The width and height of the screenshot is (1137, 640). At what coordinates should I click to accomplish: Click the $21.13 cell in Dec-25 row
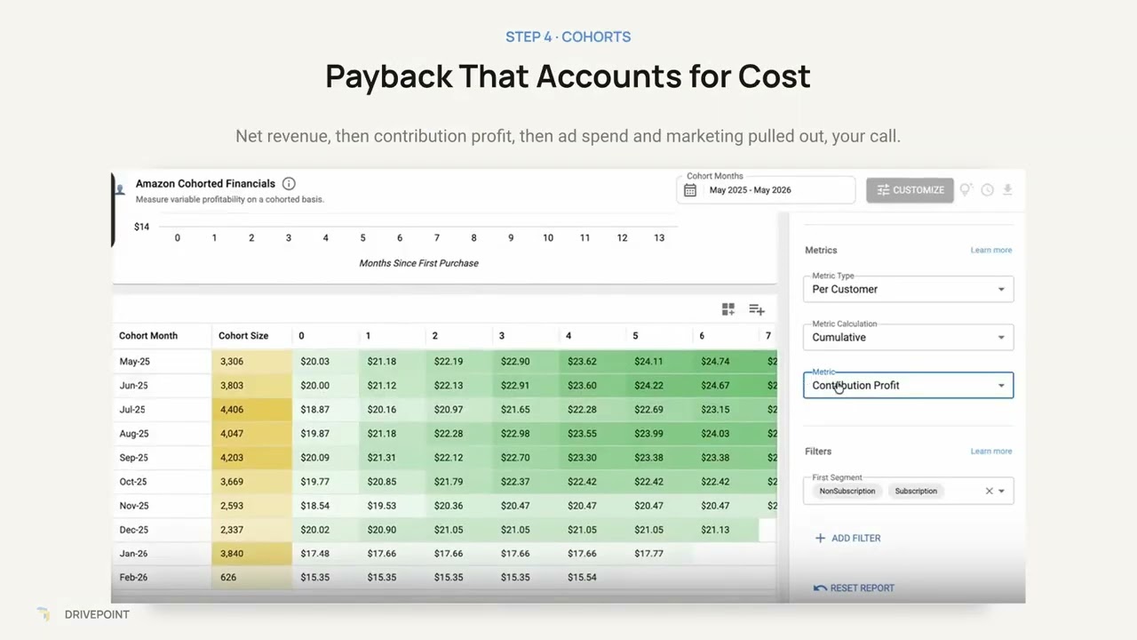pos(726,529)
